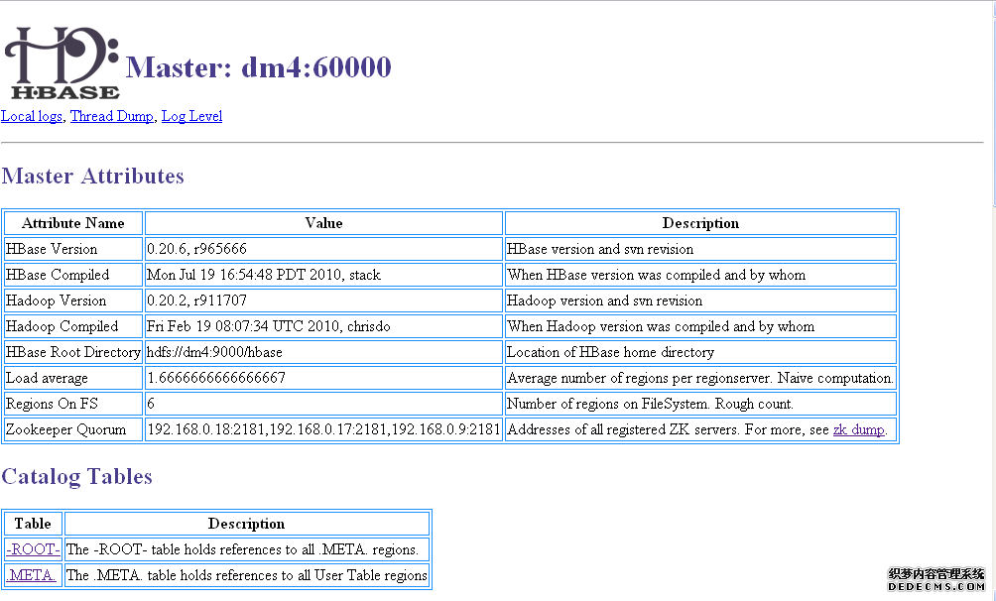Click the Load average value 1.6666666666666667
The height and width of the screenshot is (601, 996).
click(x=216, y=378)
